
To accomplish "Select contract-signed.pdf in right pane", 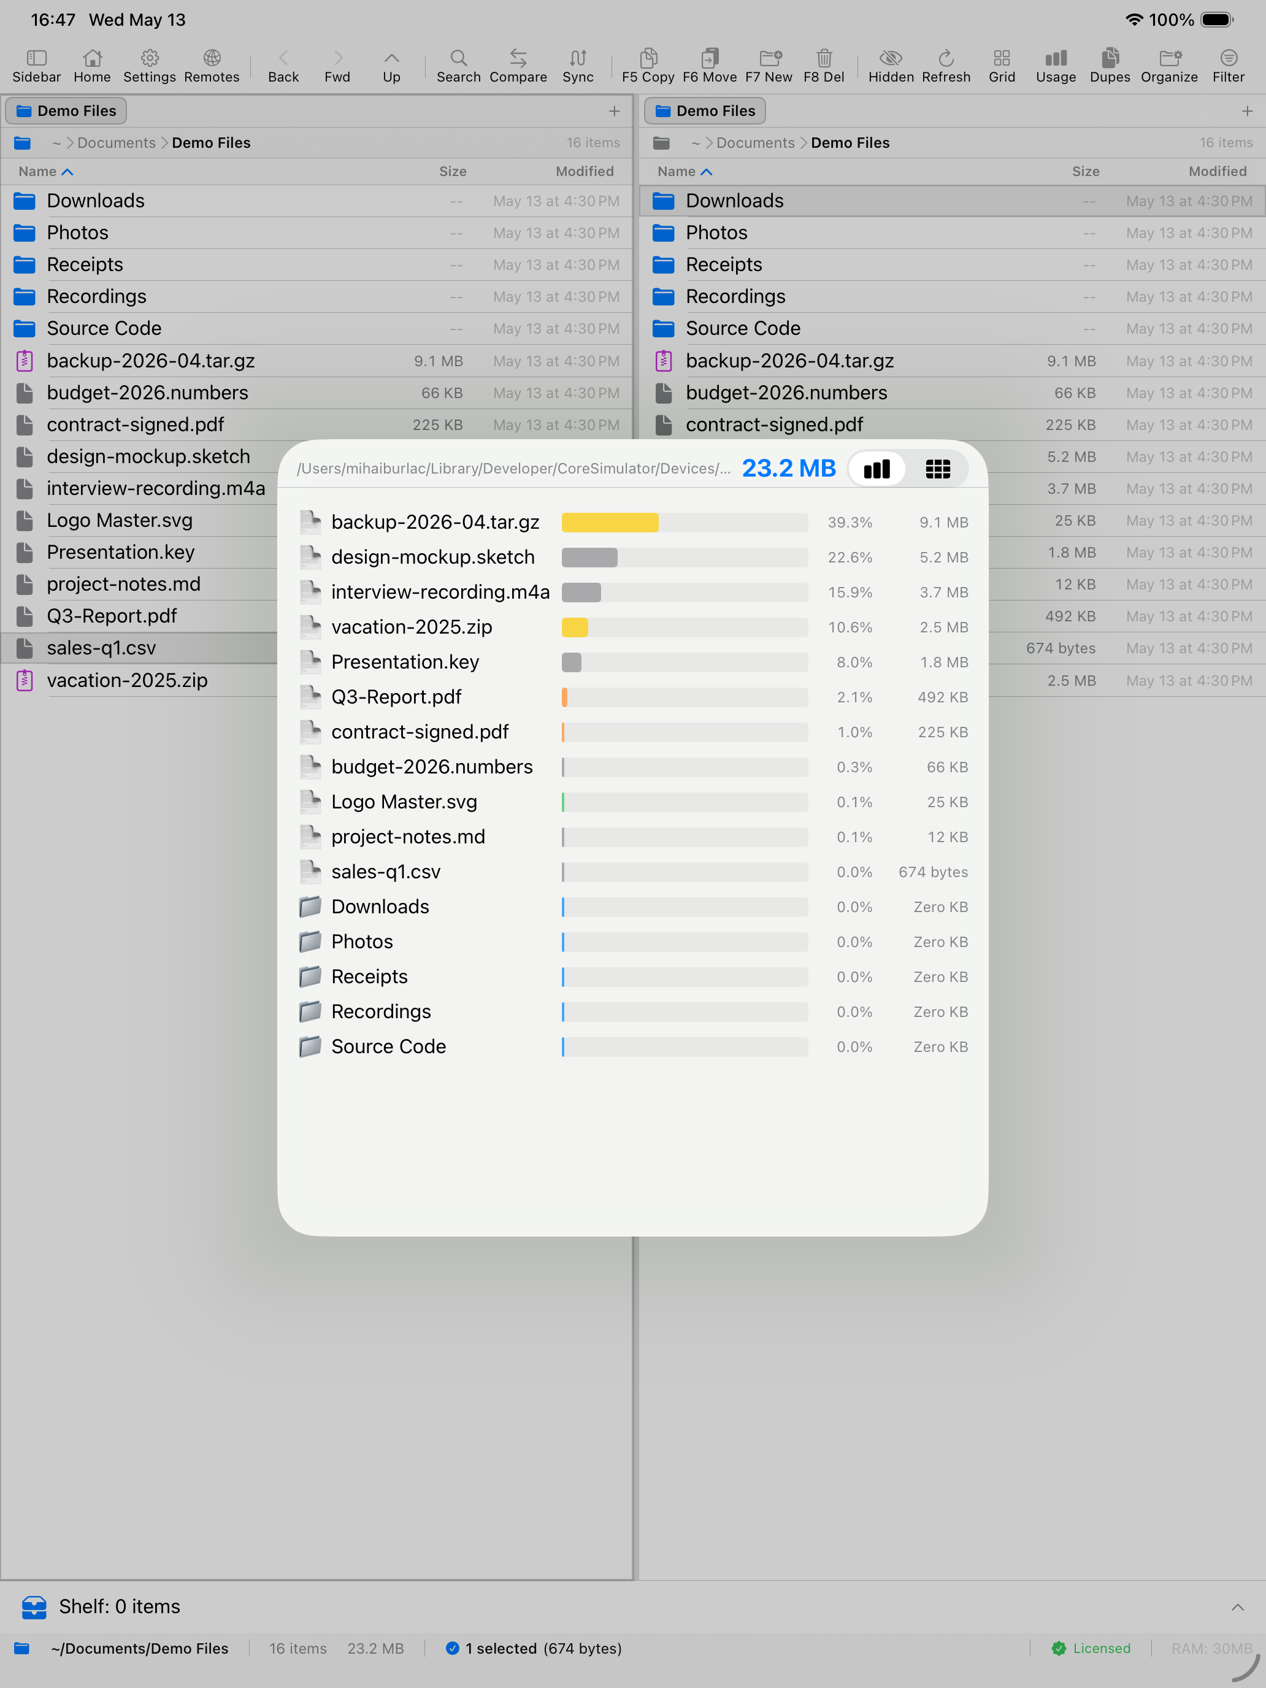I will [951, 424].
